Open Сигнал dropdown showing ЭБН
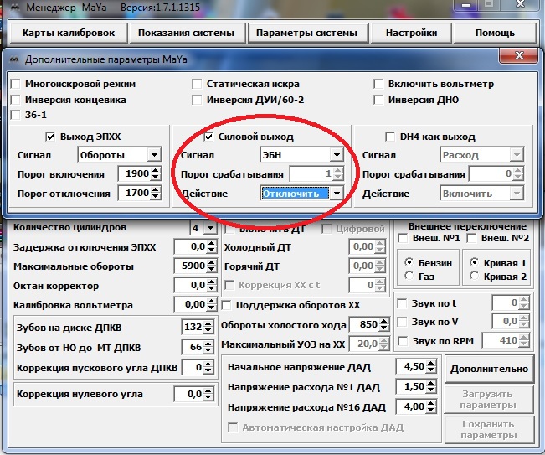Image resolution: width=545 pixels, height=455 pixels. (x=301, y=155)
